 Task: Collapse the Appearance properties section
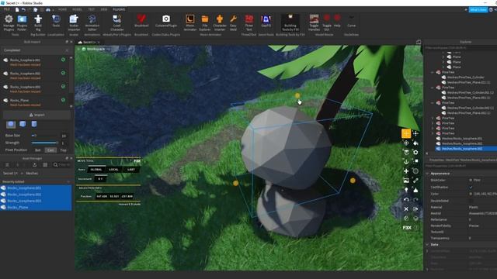click(427, 174)
